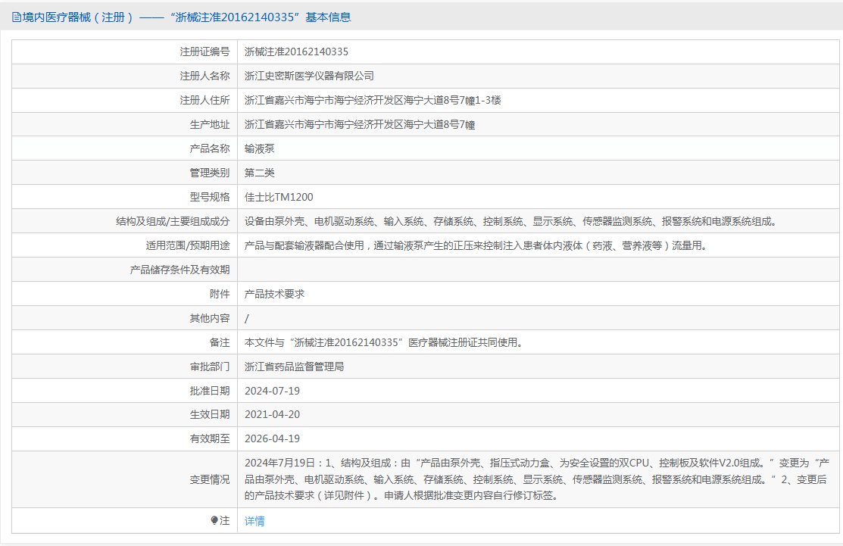Click the 产品名称 label

[x=210, y=148]
